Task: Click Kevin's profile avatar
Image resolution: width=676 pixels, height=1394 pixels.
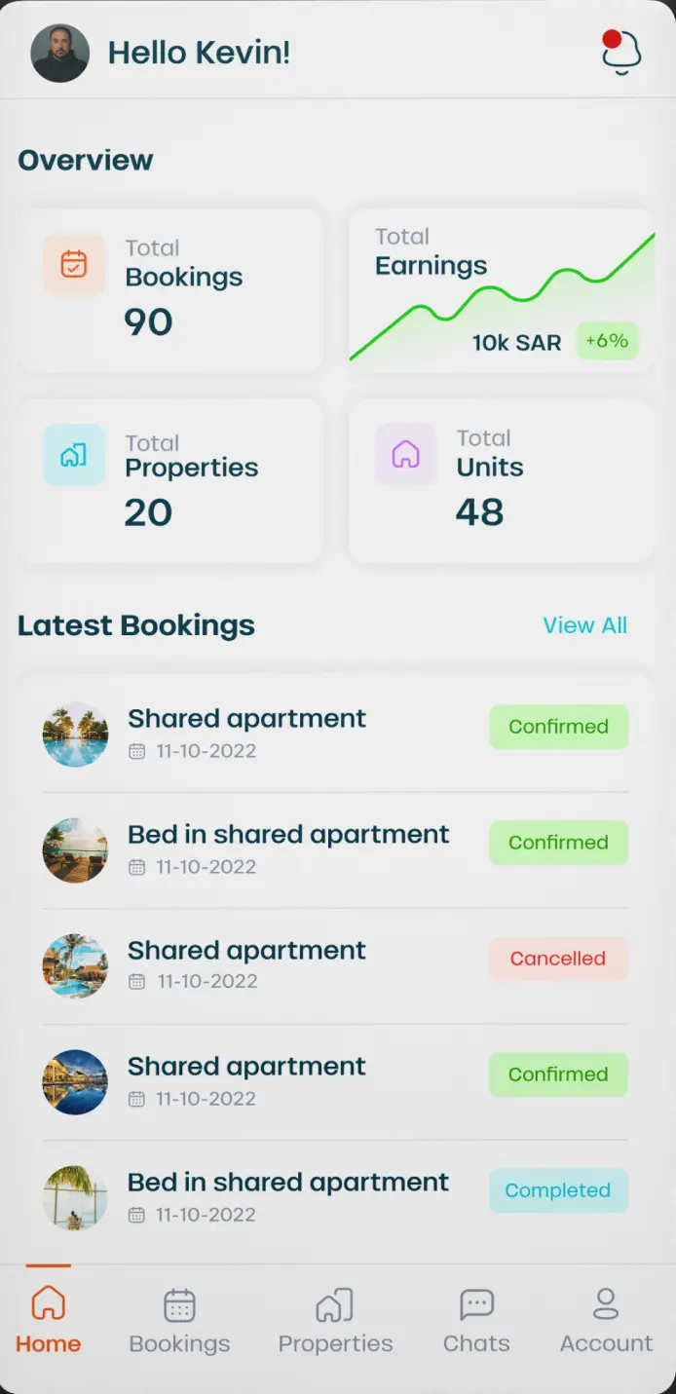Action: [x=60, y=54]
